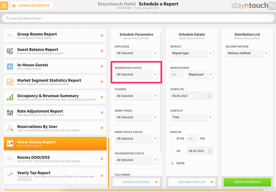Screen dimensions: 276x192
Task: Click the Market Segment Statistics chart icon
Action: click(x=10, y=82)
